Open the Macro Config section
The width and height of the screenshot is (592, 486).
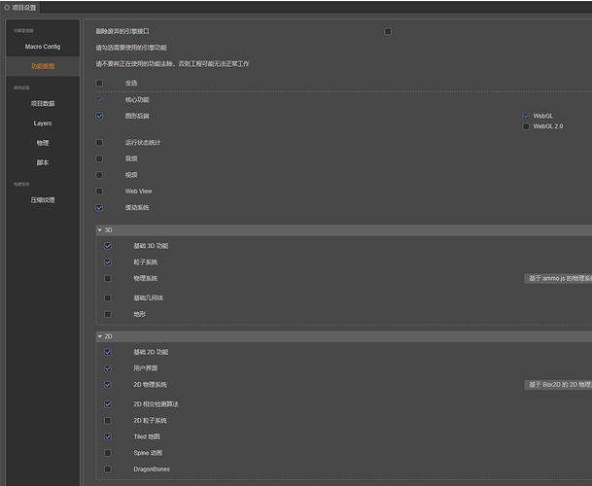pos(43,47)
